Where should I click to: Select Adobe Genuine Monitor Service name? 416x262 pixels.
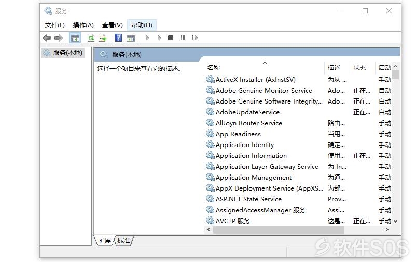point(264,90)
